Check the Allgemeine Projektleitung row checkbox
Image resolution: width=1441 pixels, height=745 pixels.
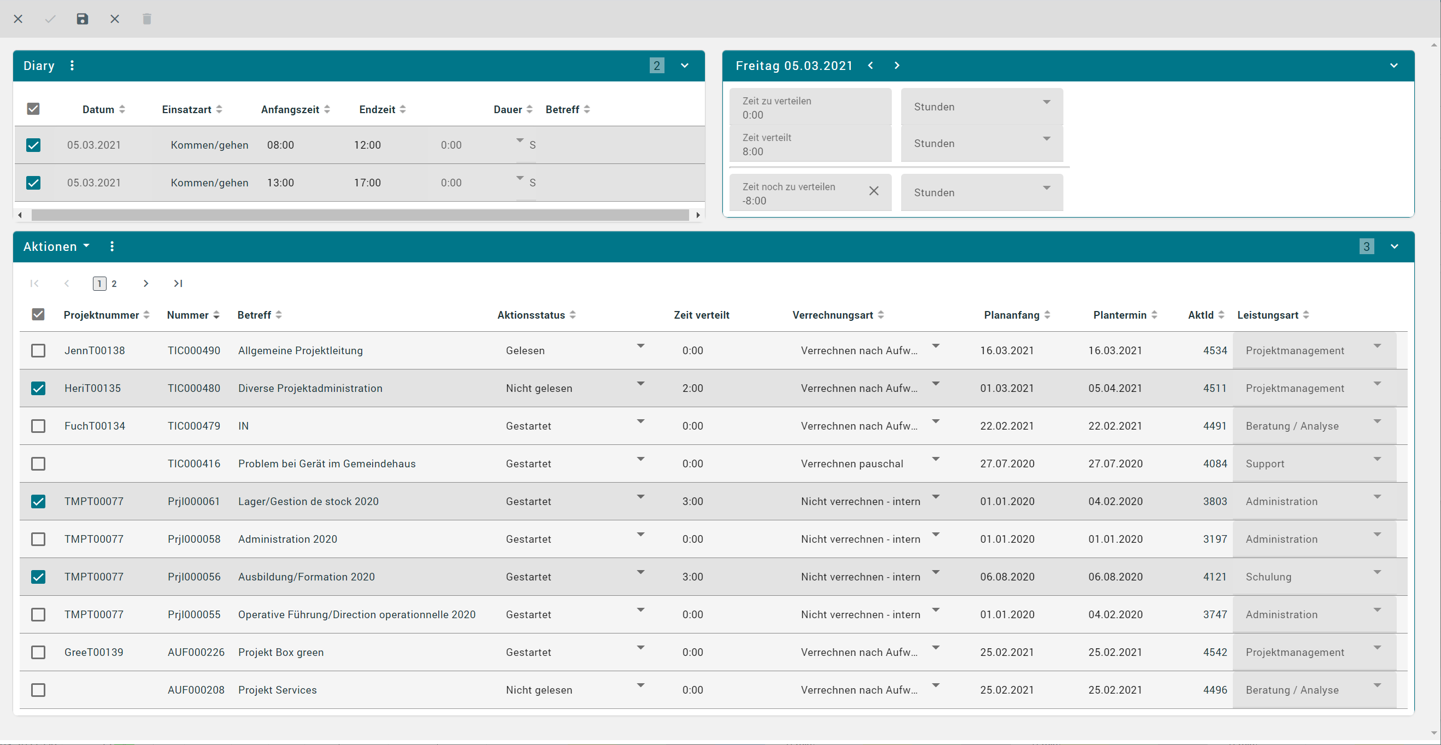38,350
